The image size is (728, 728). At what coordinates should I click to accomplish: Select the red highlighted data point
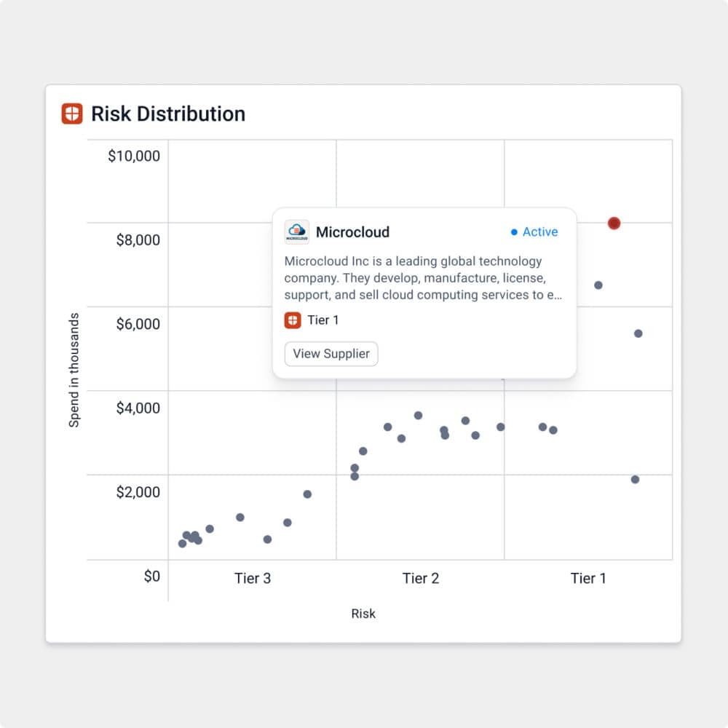tap(614, 223)
